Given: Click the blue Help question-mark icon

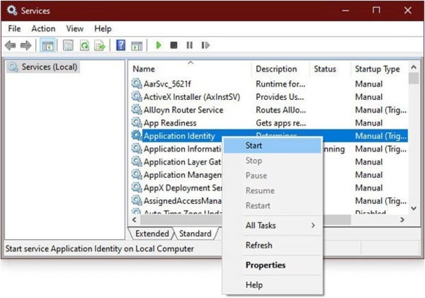Looking at the screenshot, I should click(121, 45).
